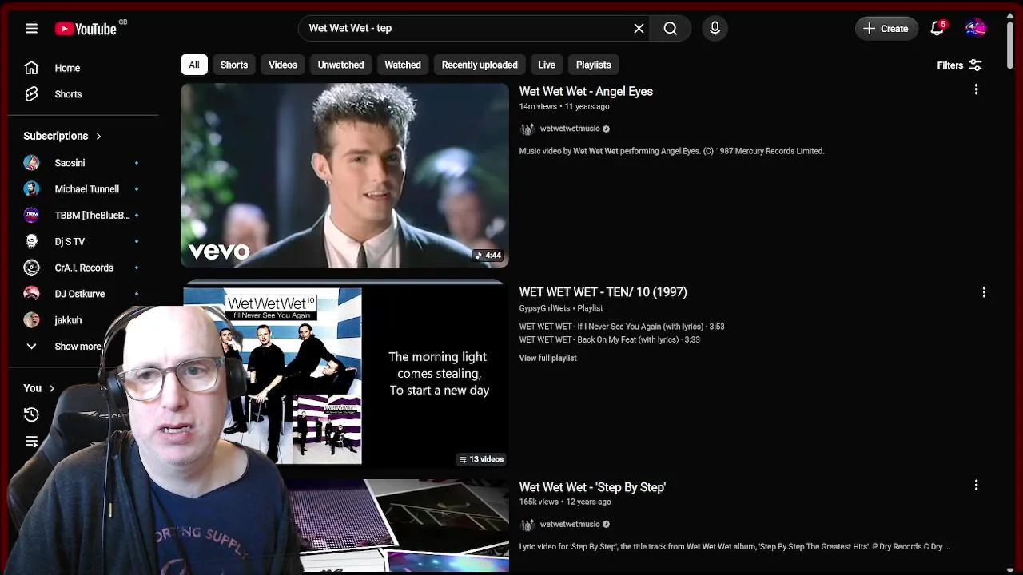Select the Shorts filter chip
This screenshot has width=1023, height=575.
click(x=234, y=65)
